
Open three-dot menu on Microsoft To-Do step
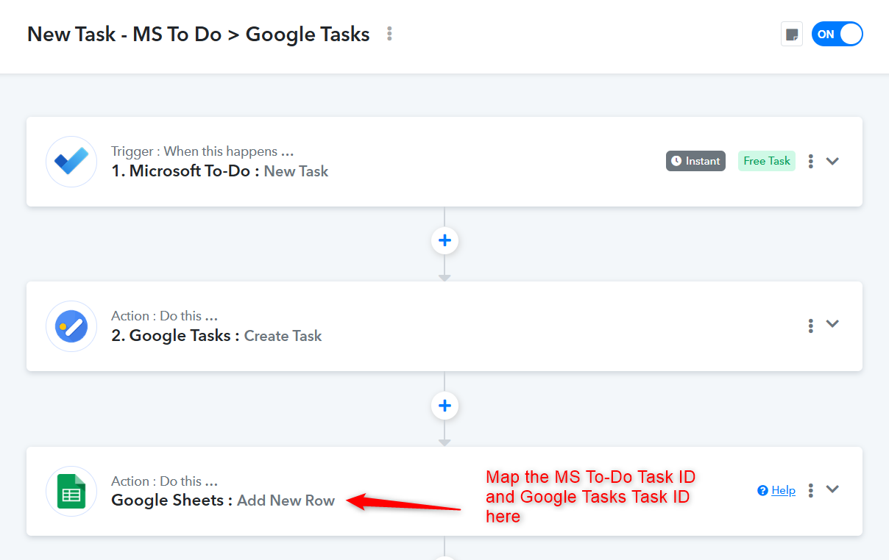tap(810, 161)
